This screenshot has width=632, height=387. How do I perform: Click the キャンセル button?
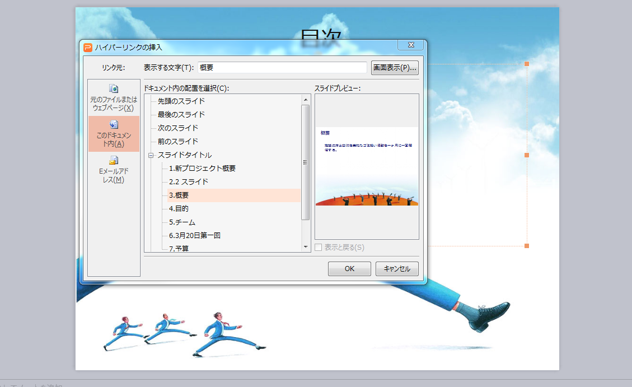pos(397,268)
